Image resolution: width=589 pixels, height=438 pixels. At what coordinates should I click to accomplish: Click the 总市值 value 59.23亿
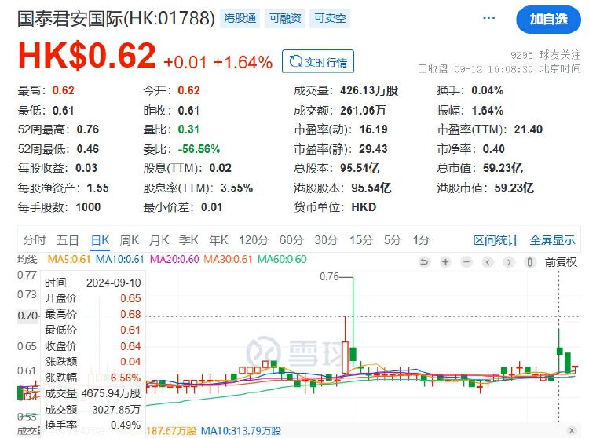coord(503,168)
